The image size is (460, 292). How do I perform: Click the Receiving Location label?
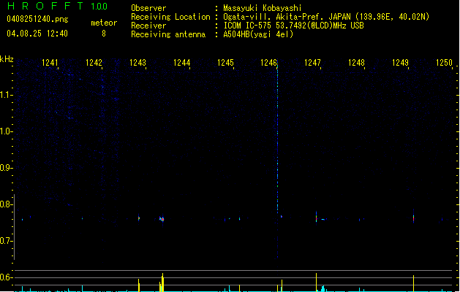(170, 17)
